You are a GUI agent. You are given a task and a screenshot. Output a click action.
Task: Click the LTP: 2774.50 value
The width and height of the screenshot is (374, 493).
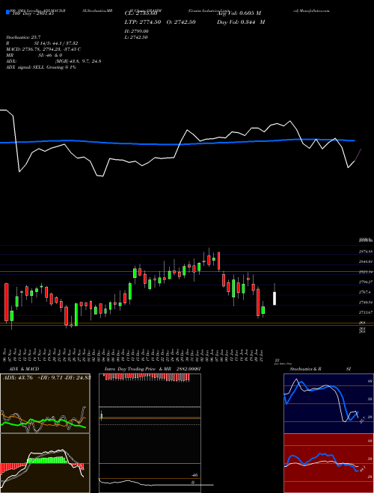click(143, 22)
